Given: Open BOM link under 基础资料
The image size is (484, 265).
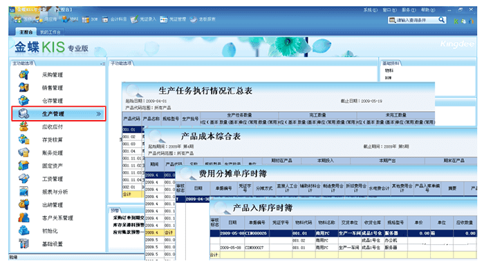Looking at the screenshot, I should click(x=388, y=78).
